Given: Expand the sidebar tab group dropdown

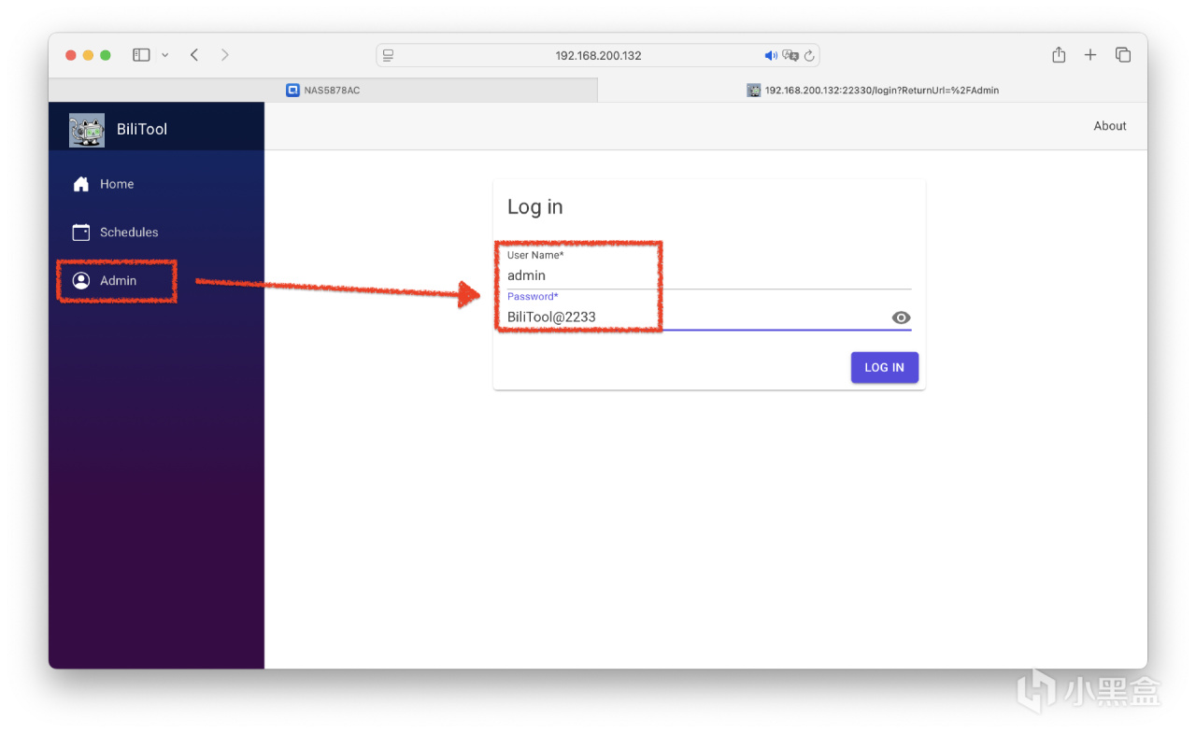Looking at the screenshot, I should [165, 55].
